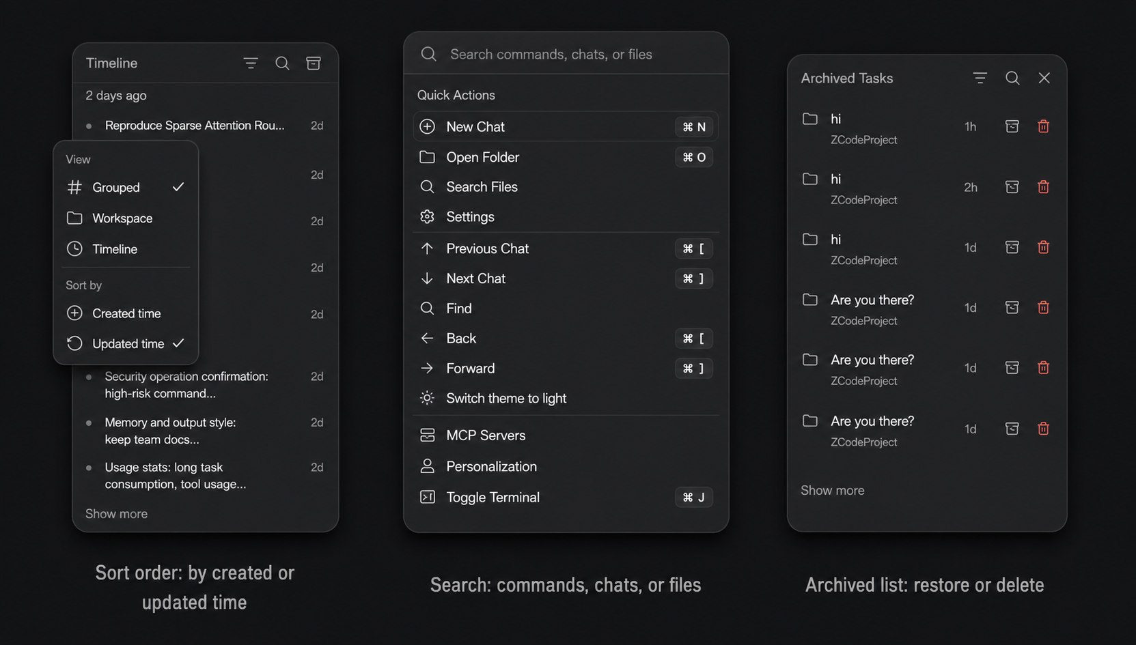Image resolution: width=1136 pixels, height=645 pixels.
Task: Switch view to Timeline in menu
Action: click(126, 249)
